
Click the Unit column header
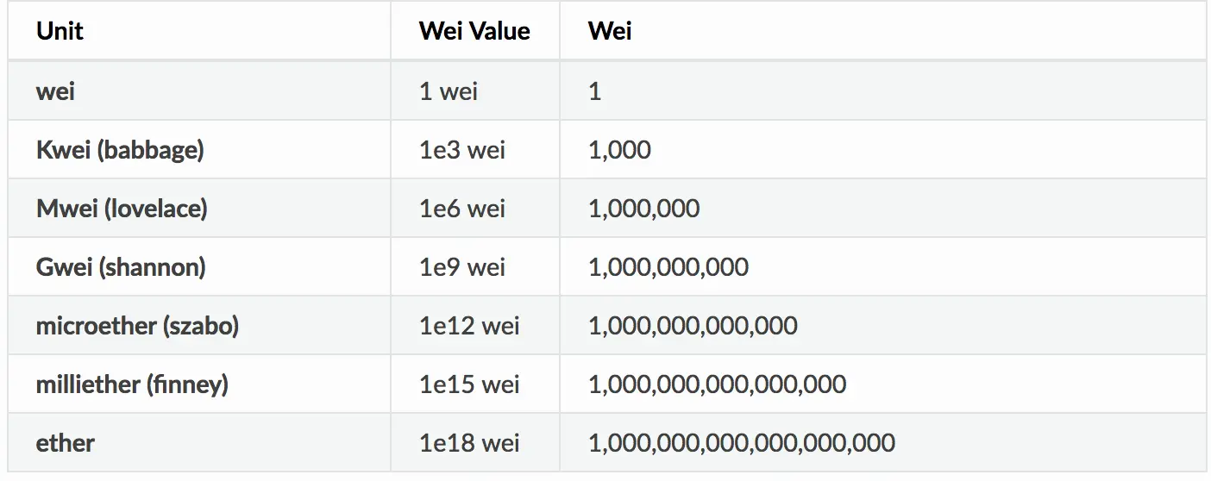pyautogui.click(x=60, y=31)
